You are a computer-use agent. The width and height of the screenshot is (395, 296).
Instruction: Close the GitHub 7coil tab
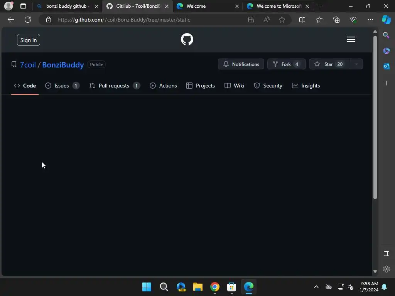[167, 7]
